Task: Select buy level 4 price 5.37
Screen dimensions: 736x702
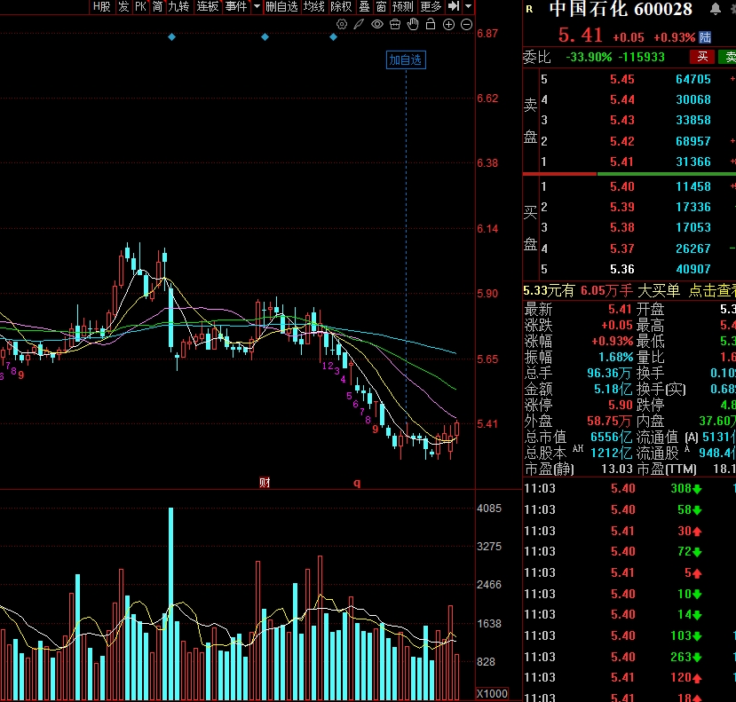Action: 622,248
